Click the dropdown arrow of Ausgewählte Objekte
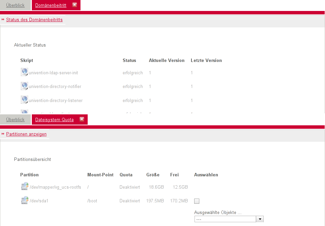Image resolution: width=325 pixels, height=226 pixels. 260,219
